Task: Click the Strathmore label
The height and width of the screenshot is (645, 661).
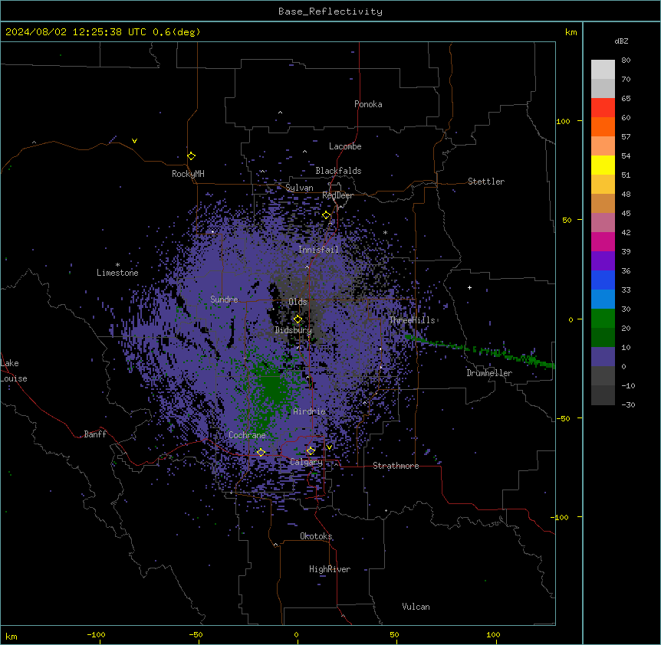Action: click(x=396, y=466)
